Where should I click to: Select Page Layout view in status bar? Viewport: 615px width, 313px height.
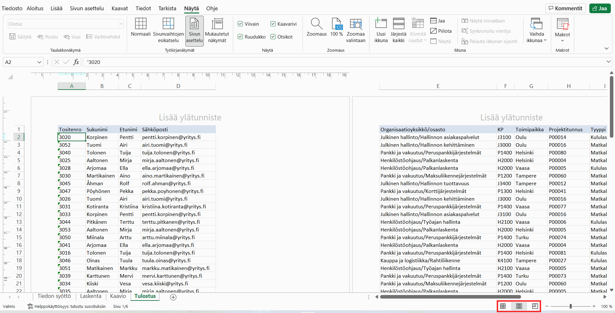519,306
